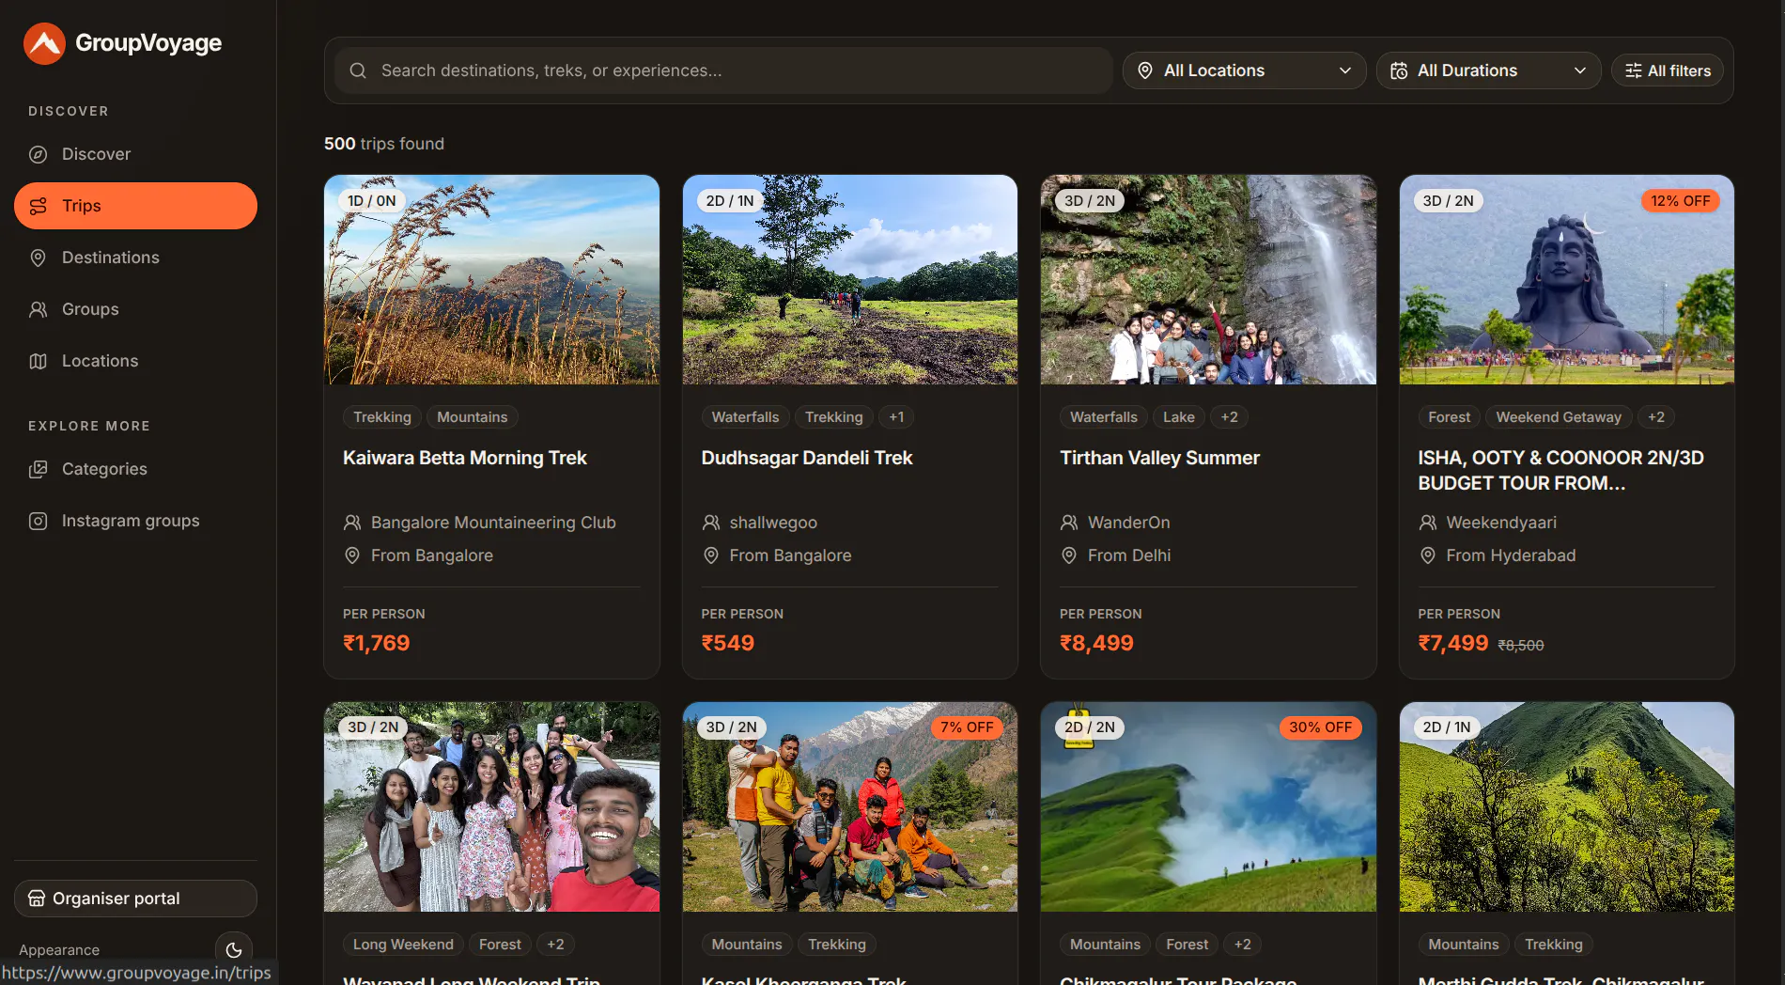
Task: Click the Instagram groups icon in sidebar
Action: [x=39, y=521]
